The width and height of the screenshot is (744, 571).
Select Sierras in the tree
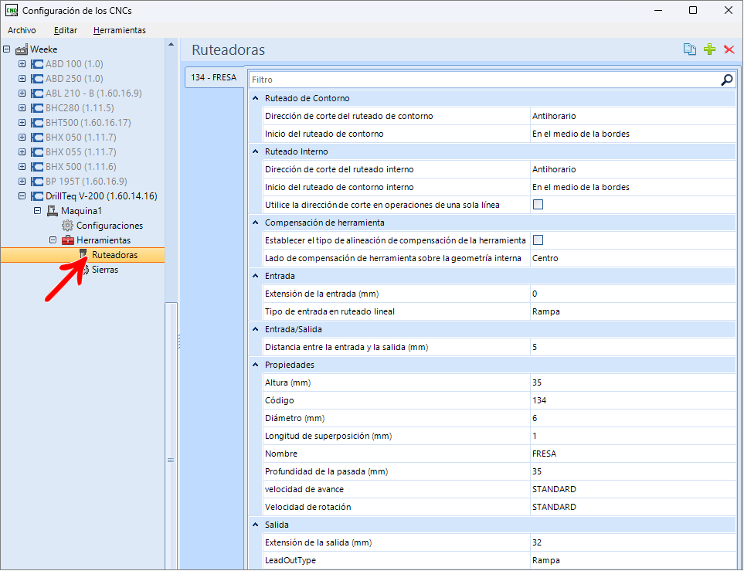coord(105,270)
